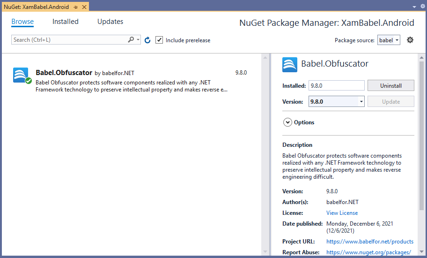Open the tab well settings gear
Image resolution: width=427 pixels, height=258 pixels.
tap(423, 6)
